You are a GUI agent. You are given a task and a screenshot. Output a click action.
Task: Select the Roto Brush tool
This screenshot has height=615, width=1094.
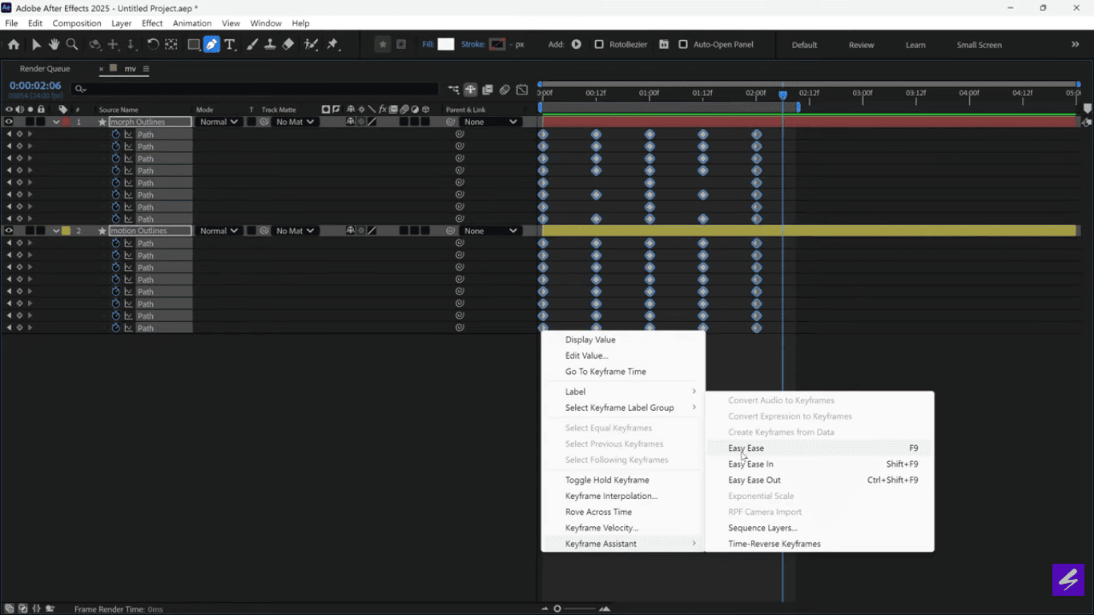click(x=311, y=45)
